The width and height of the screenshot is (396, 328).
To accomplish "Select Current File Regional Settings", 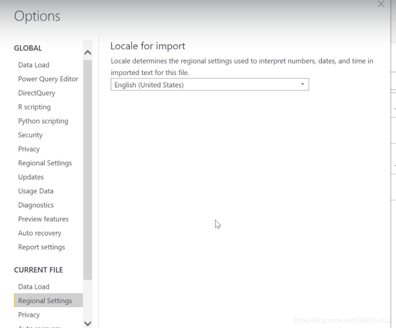I will pos(49,300).
